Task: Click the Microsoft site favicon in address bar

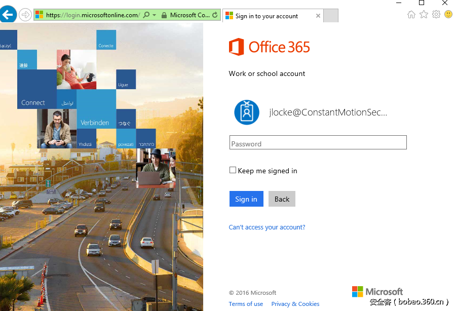Action: point(39,15)
